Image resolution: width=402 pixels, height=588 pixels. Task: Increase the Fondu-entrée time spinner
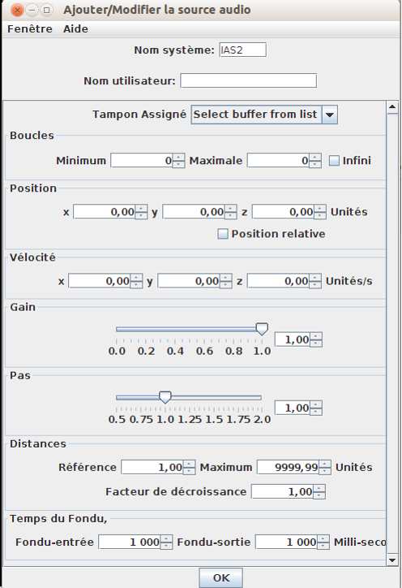tap(166, 538)
